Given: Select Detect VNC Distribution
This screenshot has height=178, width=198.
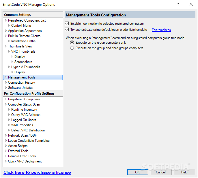Looking at the screenshot, I should 28,130.
